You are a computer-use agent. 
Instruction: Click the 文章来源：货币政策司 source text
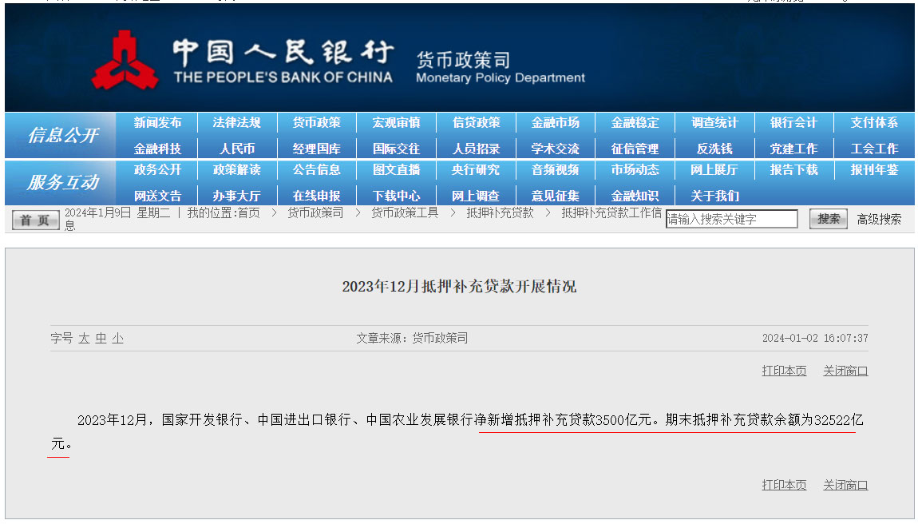pos(412,338)
